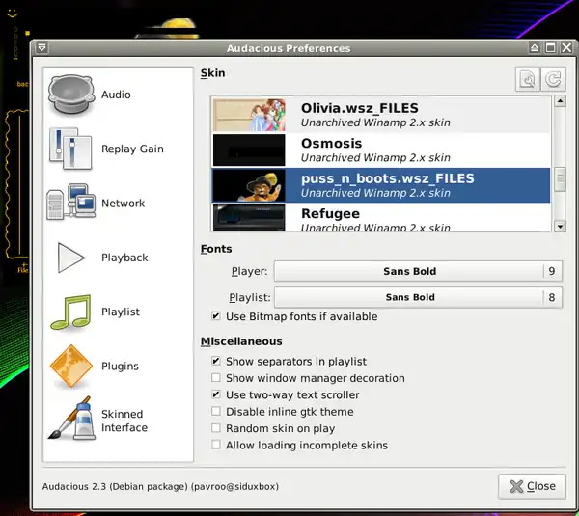Uncheck Show separators in playlist

216,361
